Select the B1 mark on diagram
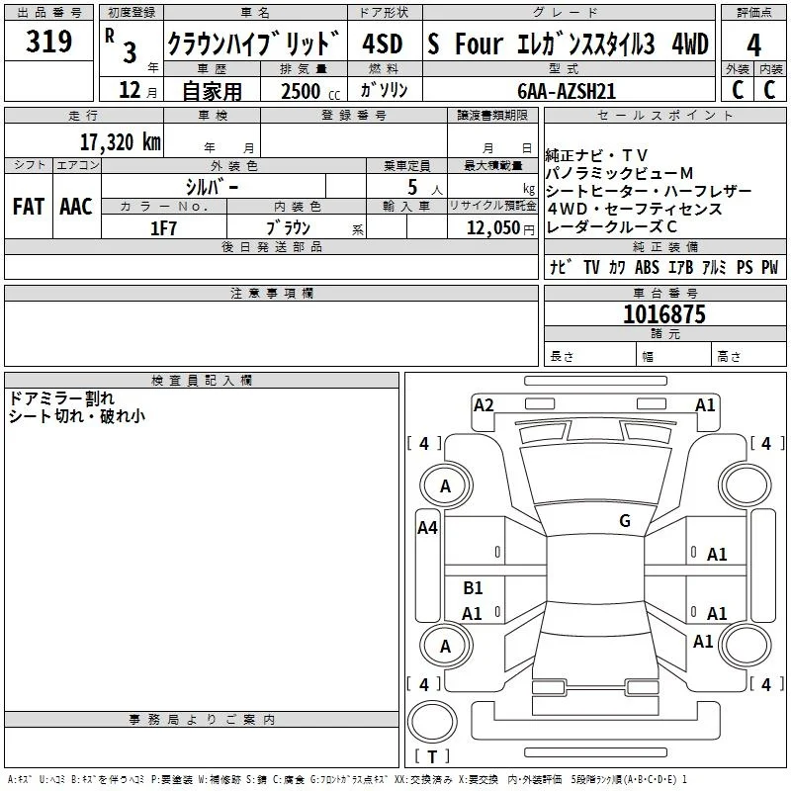This screenshot has height=791, width=791. tap(473, 587)
